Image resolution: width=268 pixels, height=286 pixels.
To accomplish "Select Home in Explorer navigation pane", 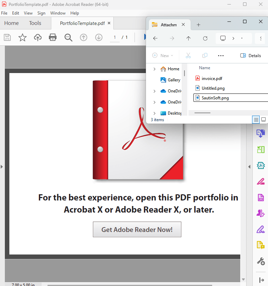I will [170, 69].
